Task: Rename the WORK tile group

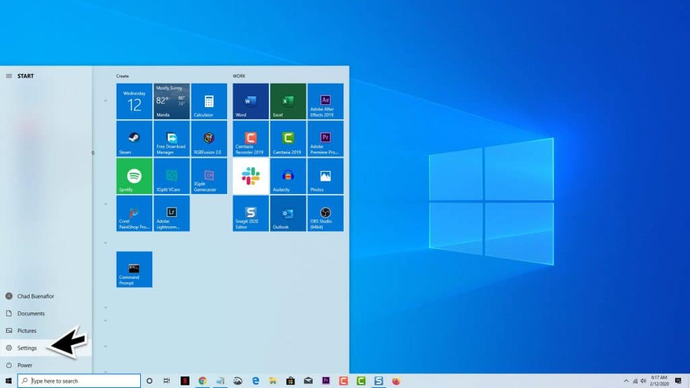Action: click(x=240, y=75)
